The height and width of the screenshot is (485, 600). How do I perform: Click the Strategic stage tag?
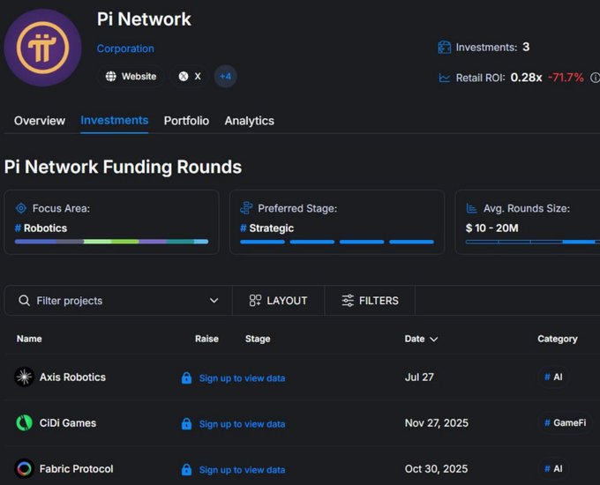[267, 228]
